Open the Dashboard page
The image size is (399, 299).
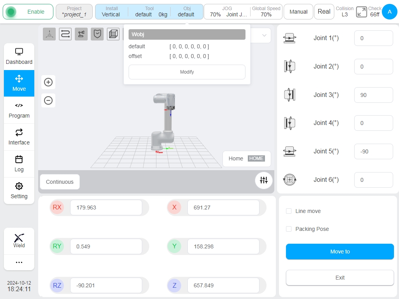[x=19, y=56]
